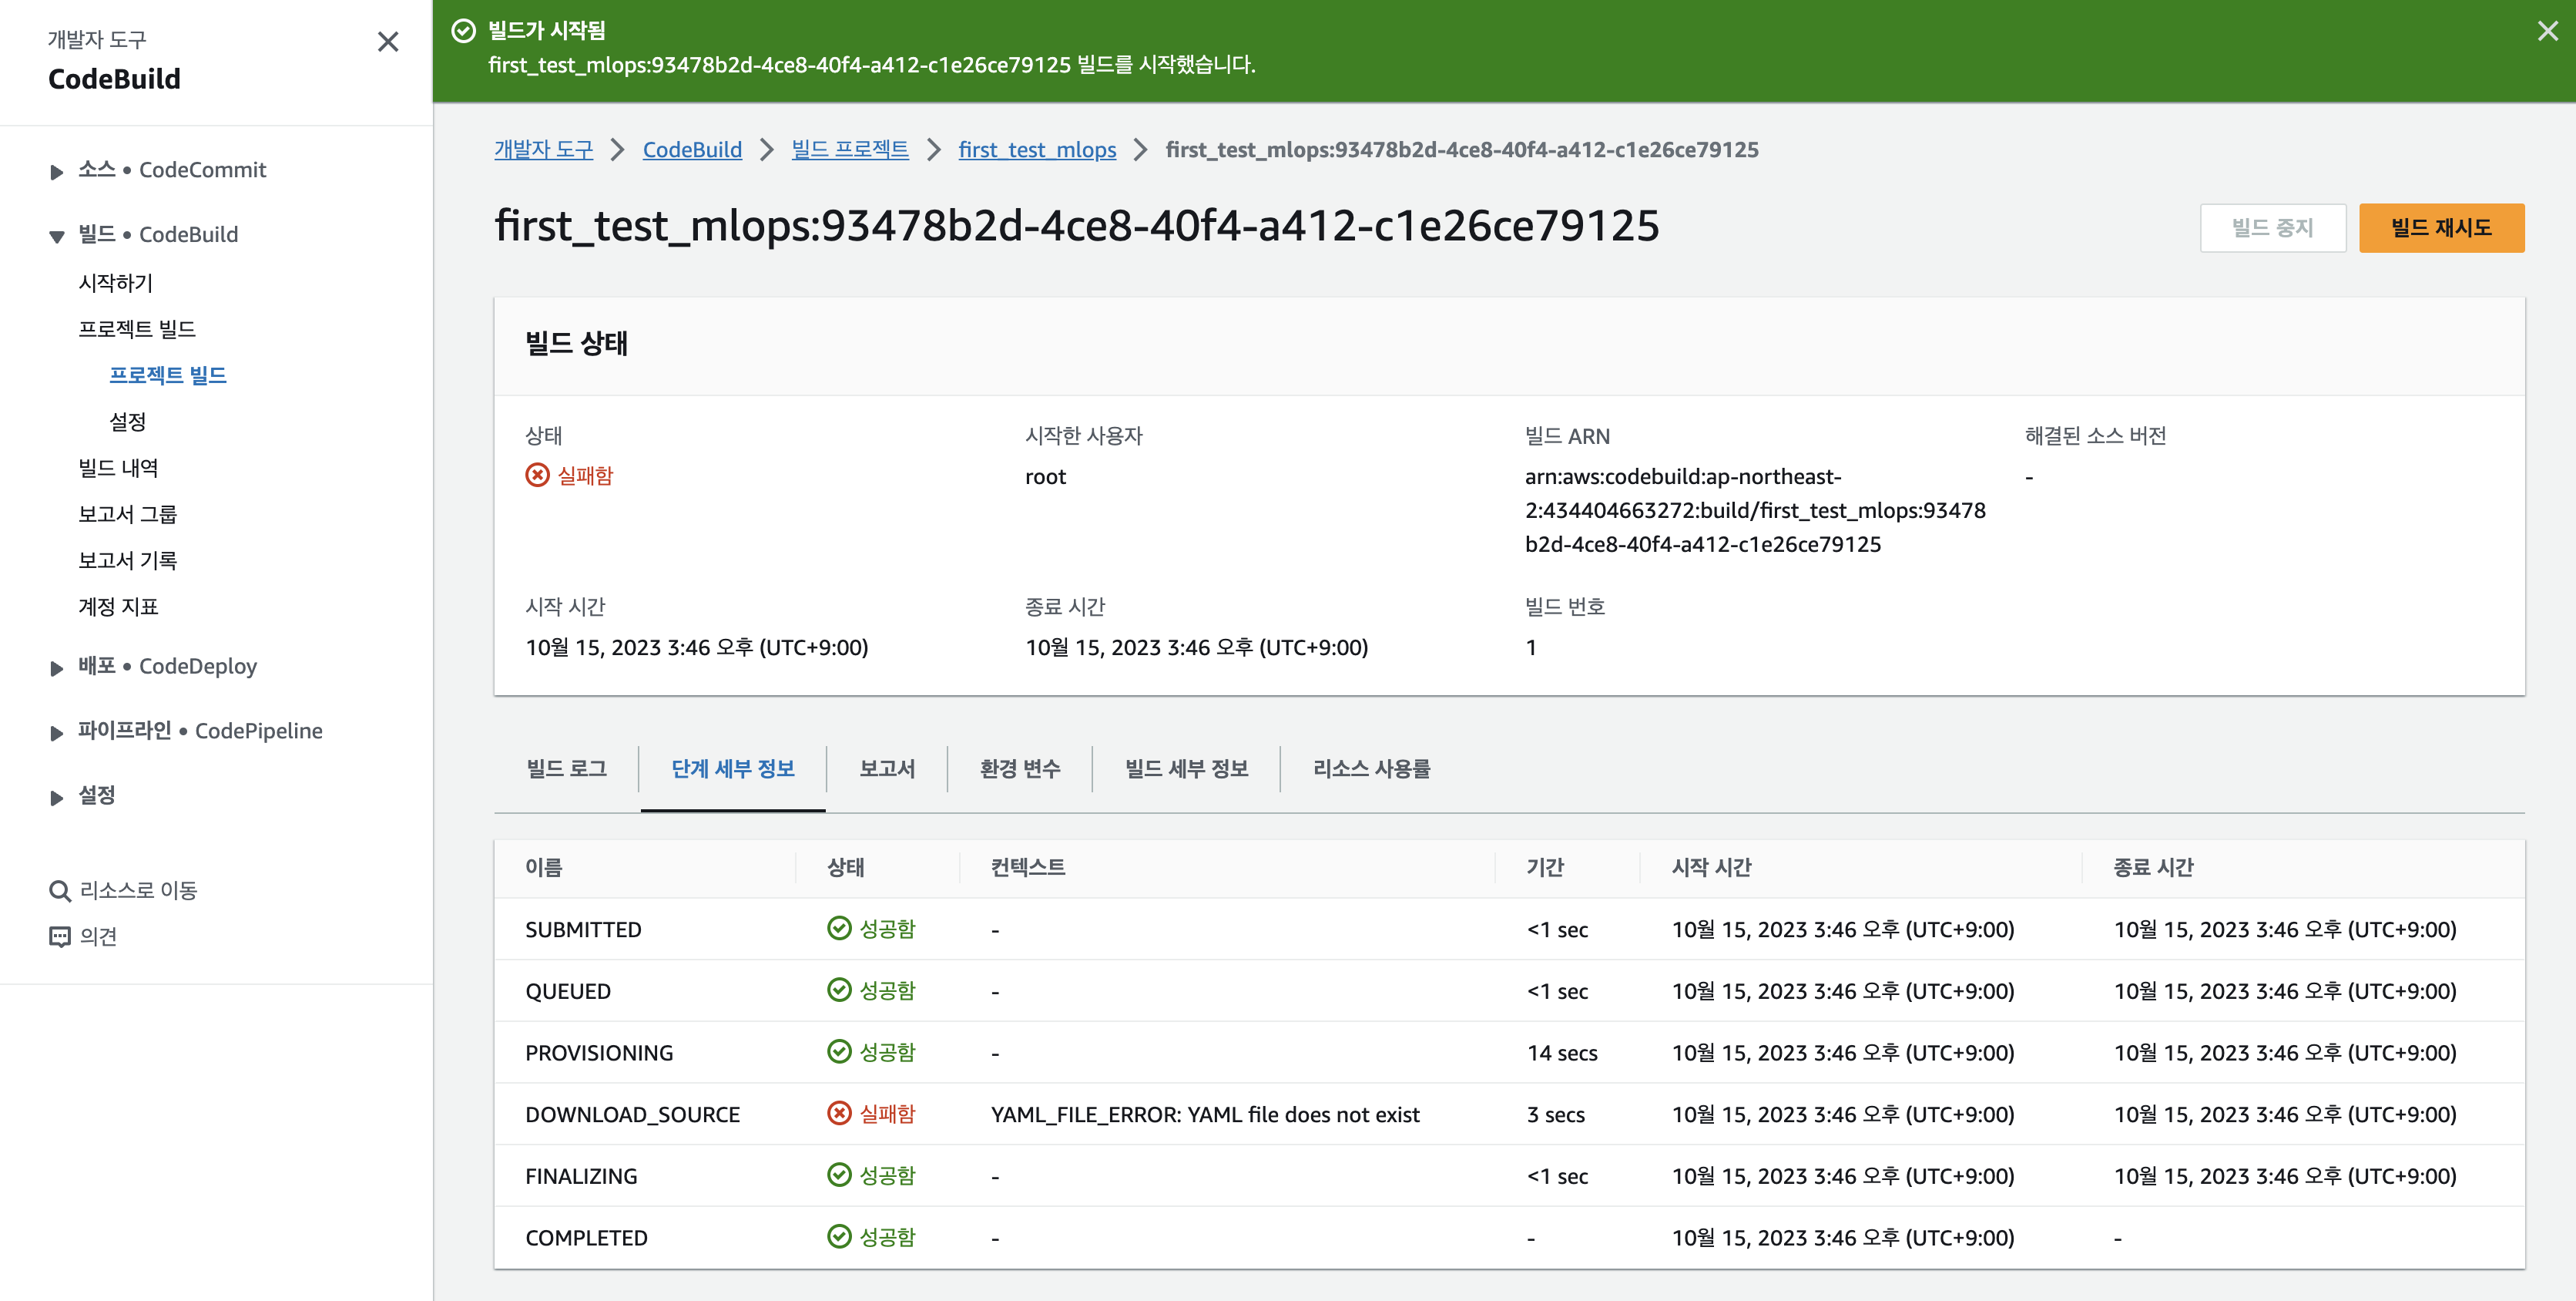Click the success check icon for SUBMITTED
Image resolution: width=2576 pixels, height=1301 pixels.
point(839,929)
